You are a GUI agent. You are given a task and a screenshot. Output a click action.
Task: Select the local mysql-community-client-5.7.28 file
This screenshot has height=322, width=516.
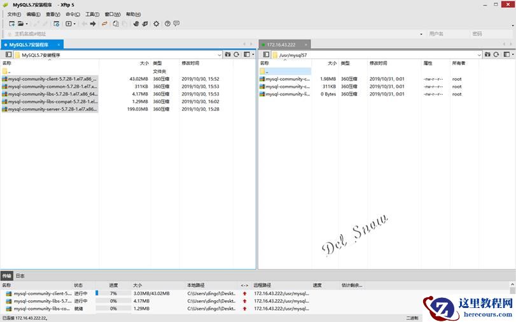50,79
